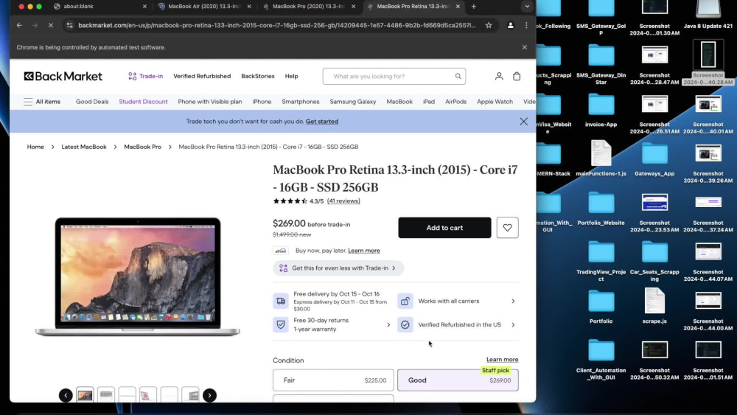Open the 41 reviews link

tap(343, 200)
